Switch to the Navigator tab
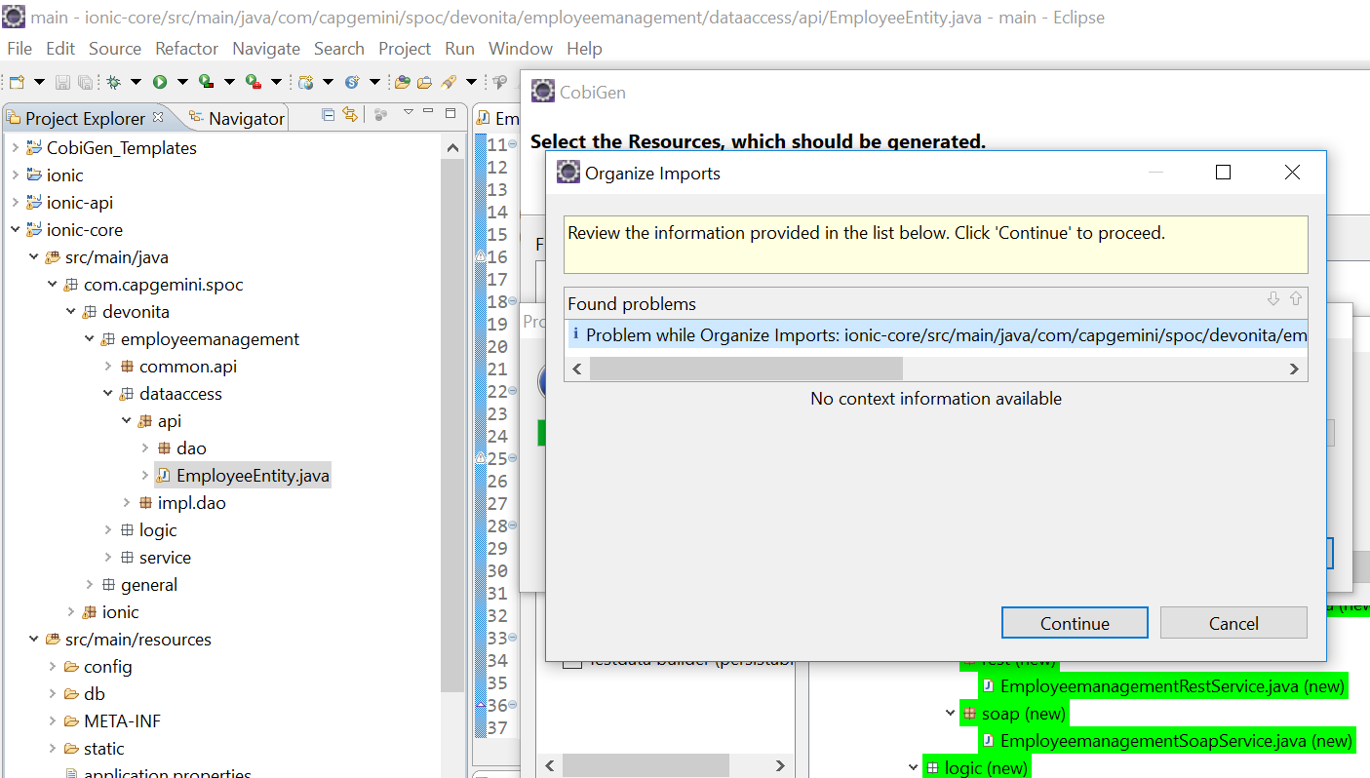 pyautogui.click(x=236, y=118)
